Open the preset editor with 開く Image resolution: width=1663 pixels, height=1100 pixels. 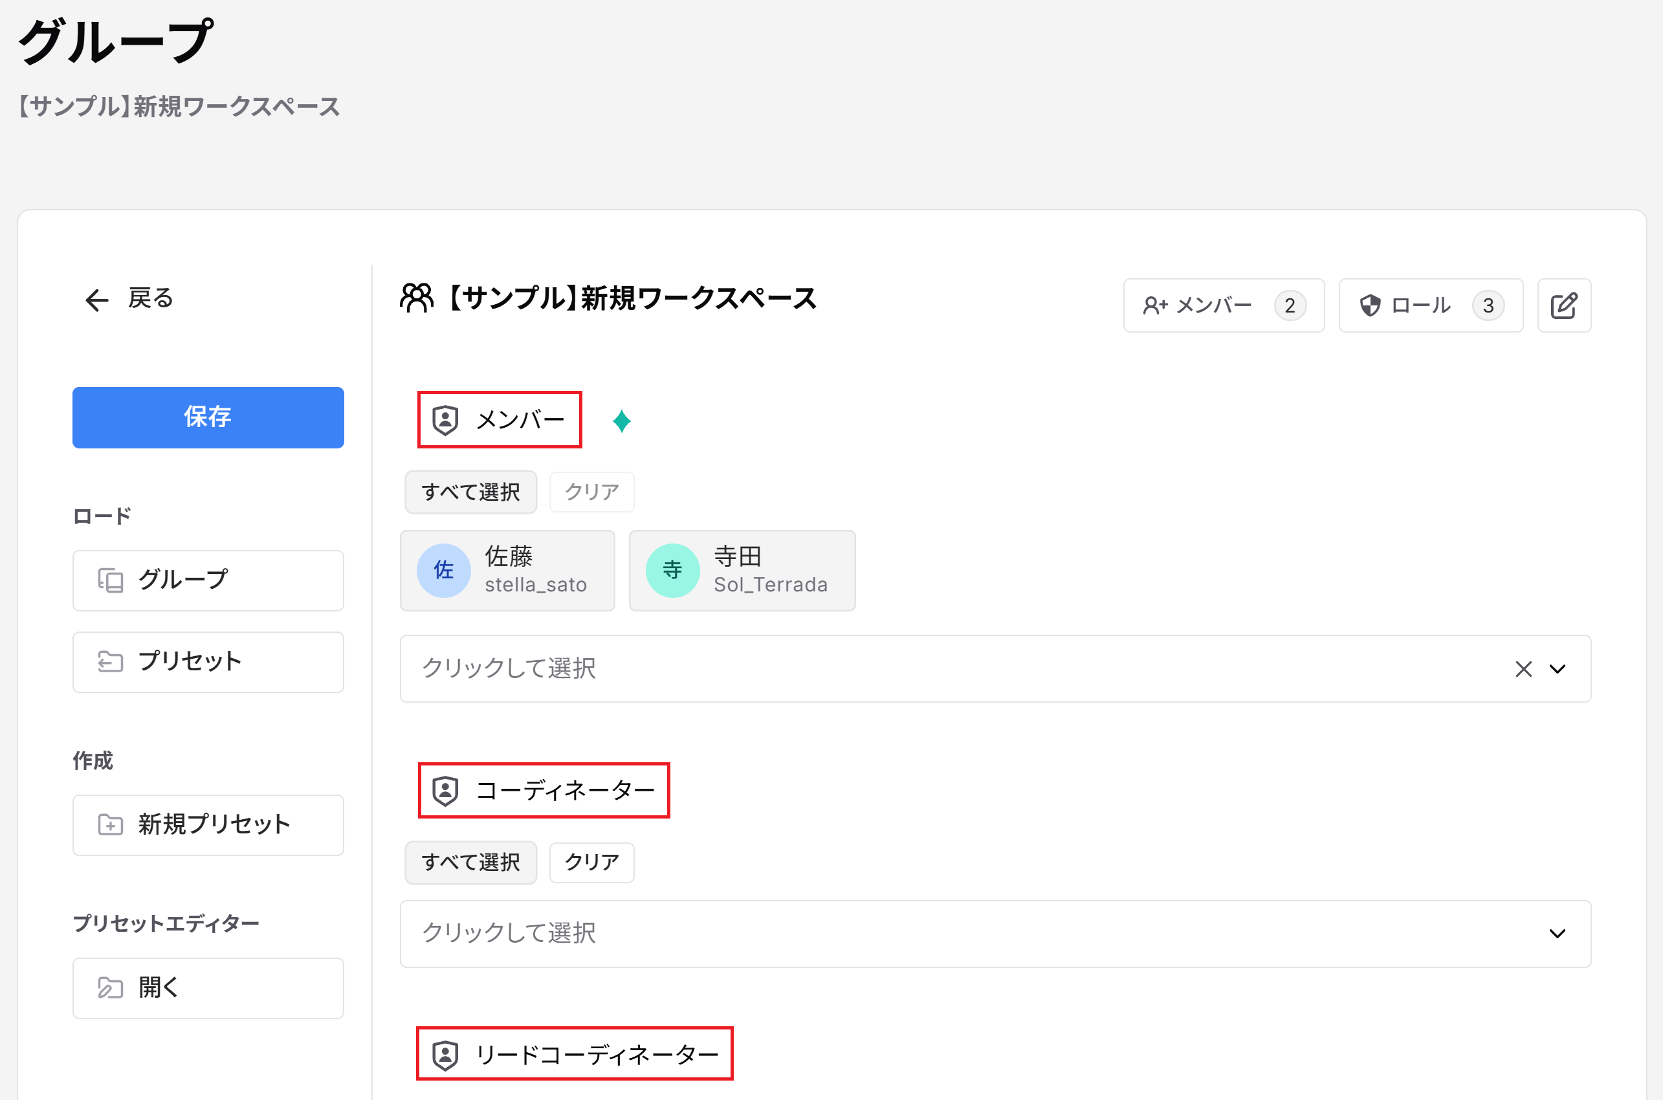[x=208, y=988]
